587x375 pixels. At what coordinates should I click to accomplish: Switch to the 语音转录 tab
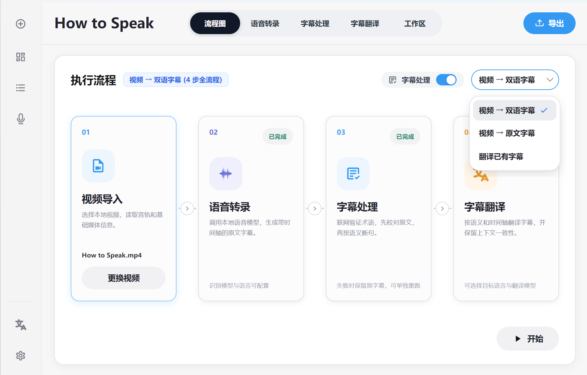[x=265, y=23]
